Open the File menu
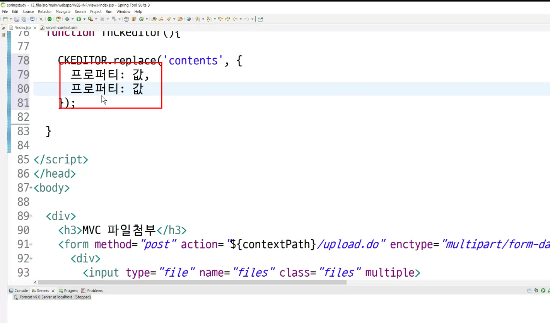The width and height of the screenshot is (550, 323). [x=5, y=12]
